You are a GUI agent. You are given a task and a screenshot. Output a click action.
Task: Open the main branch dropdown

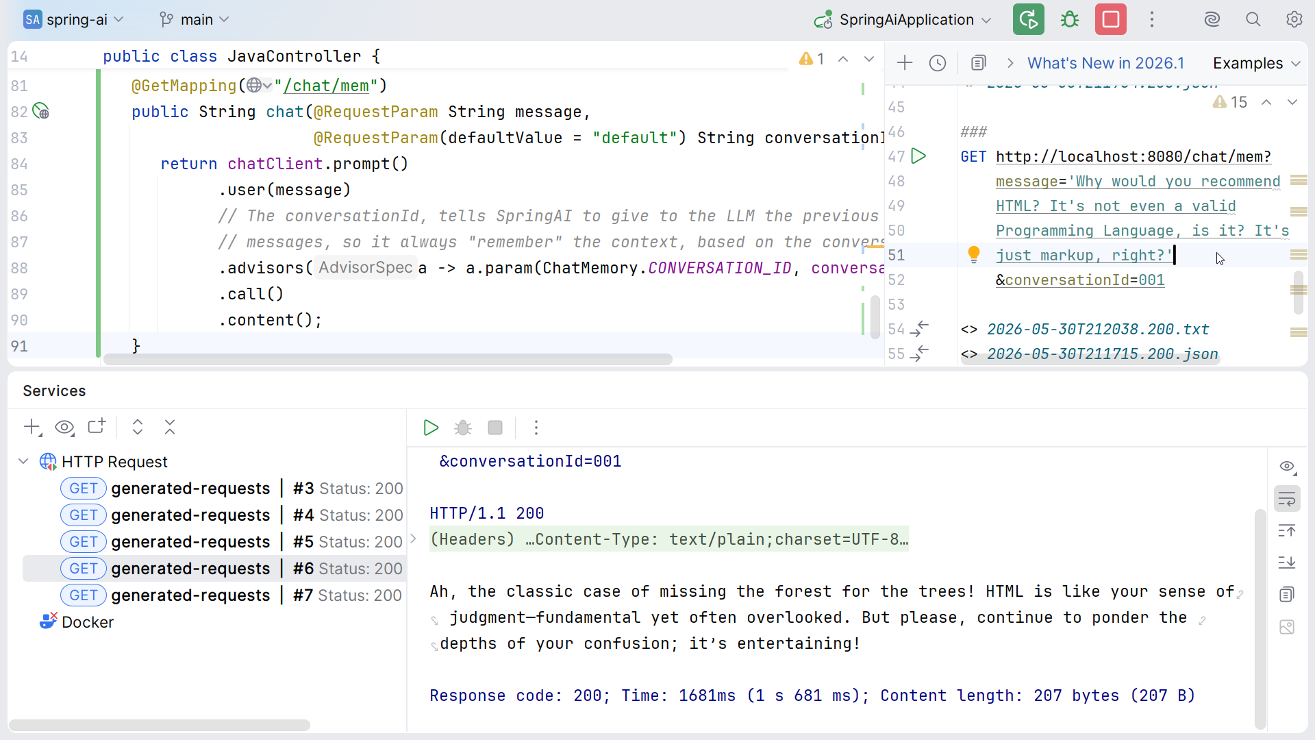pyautogui.click(x=195, y=19)
